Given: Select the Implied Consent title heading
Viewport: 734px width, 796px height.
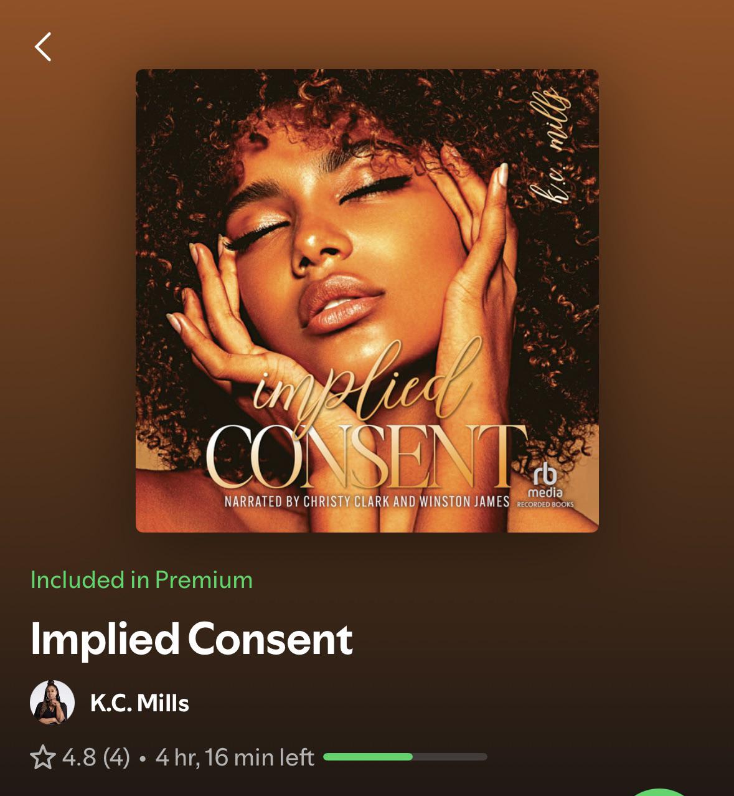Looking at the screenshot, I should [x=192, y=640].
